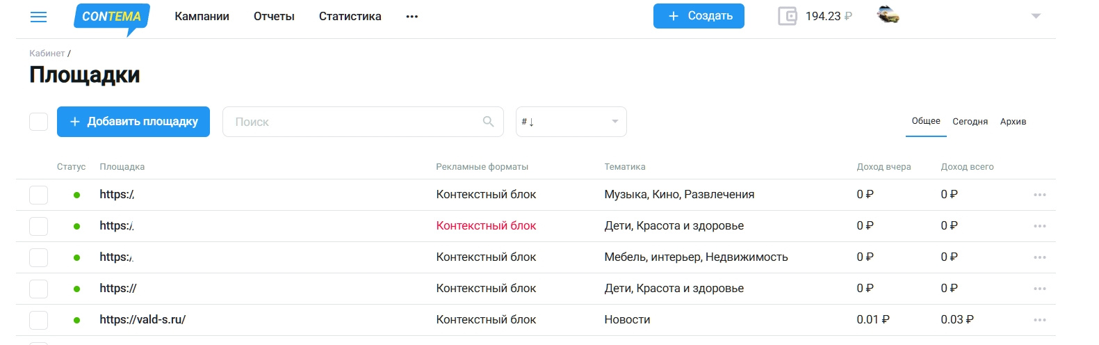Screen dimensions: 1099x345
Task: Open row options for Мебель, интерьер site
Action: [x=1039, y=257]
